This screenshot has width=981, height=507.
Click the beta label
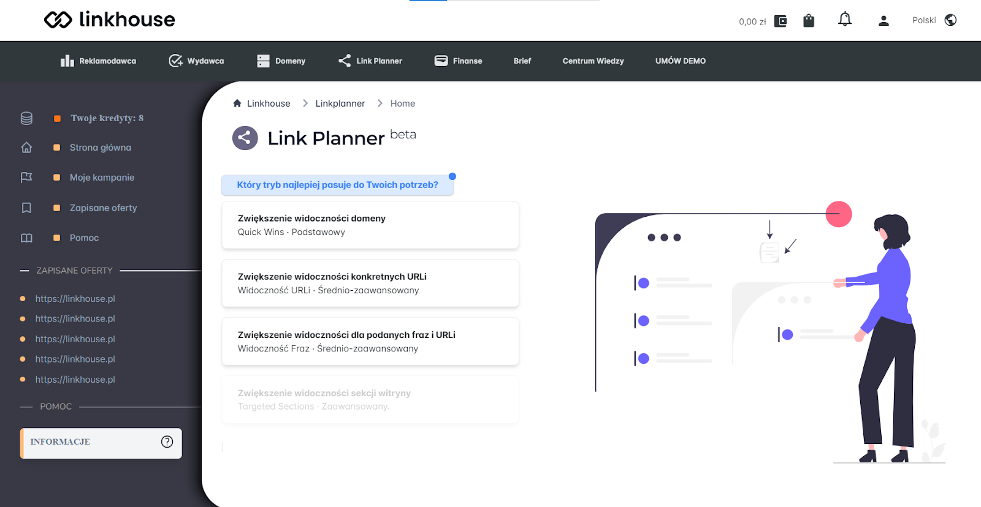coord(403,135)
